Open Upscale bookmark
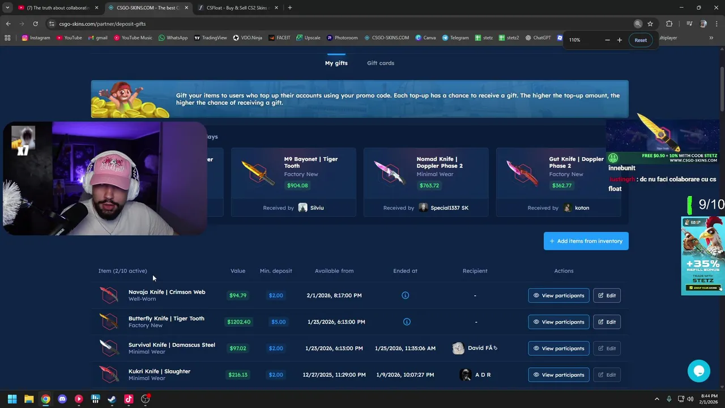The width and height of the screenshot is (725, 408). click(x=308, y=38)
